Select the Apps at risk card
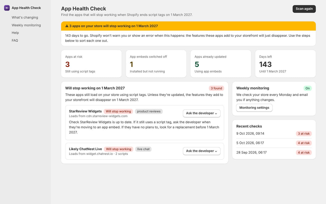Image resolution: width=326 pixels, height=204 pixels. (92, 64)
